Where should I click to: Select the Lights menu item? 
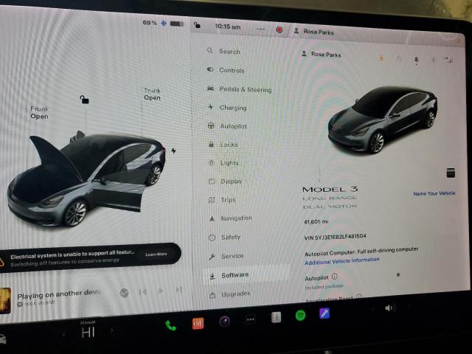[x=223, y=163]
